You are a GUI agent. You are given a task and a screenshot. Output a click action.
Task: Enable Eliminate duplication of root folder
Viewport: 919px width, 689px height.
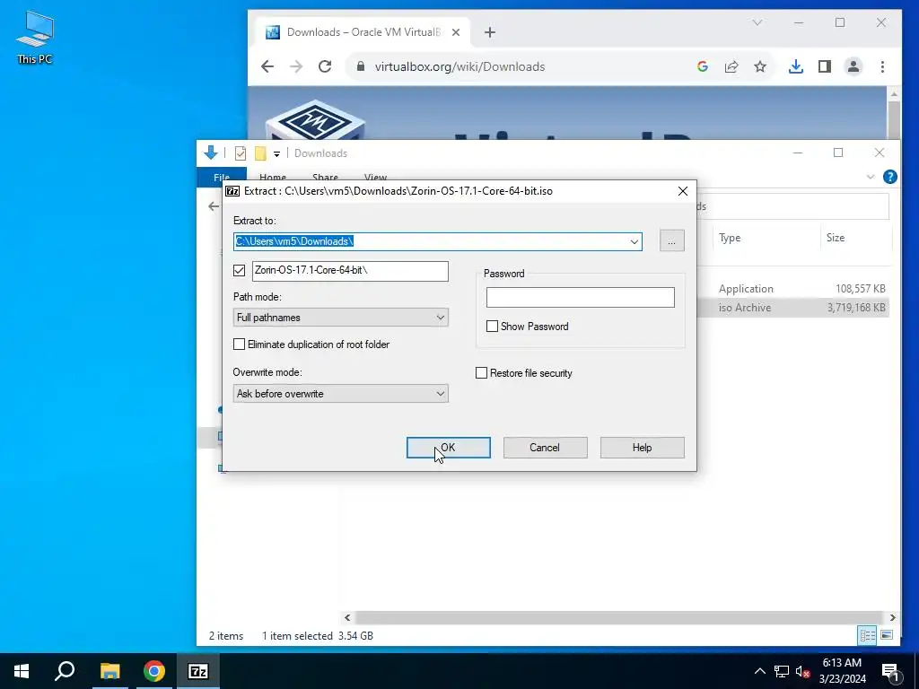click(x=239, y=344)
